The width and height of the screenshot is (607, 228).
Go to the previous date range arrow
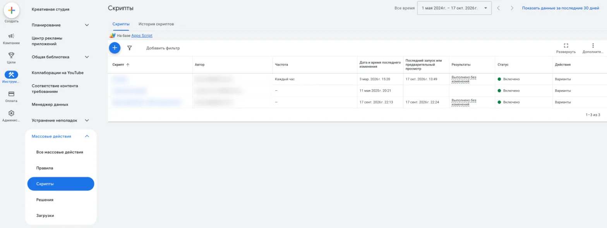499,8
